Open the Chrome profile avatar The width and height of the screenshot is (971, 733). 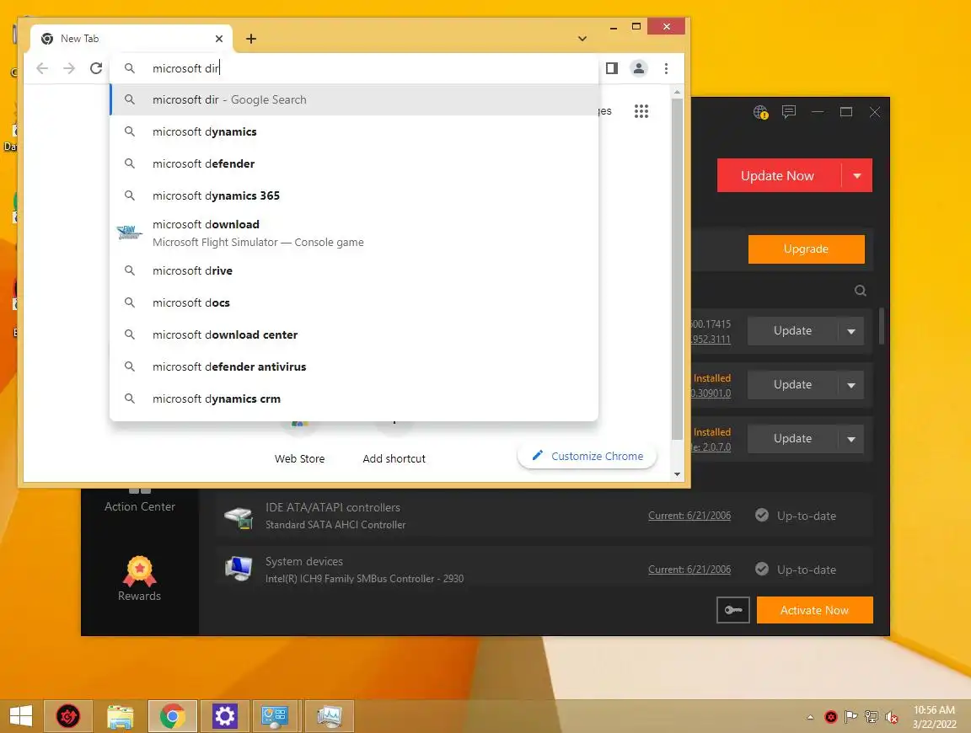[638, 68]
